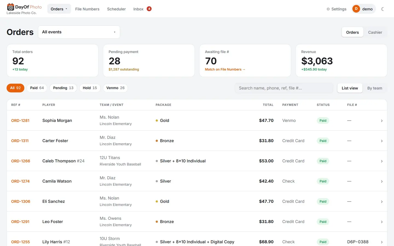The image size is (394, 246).
Task: Filter orders by Venmo 26
Action: (x=115, y=88)
